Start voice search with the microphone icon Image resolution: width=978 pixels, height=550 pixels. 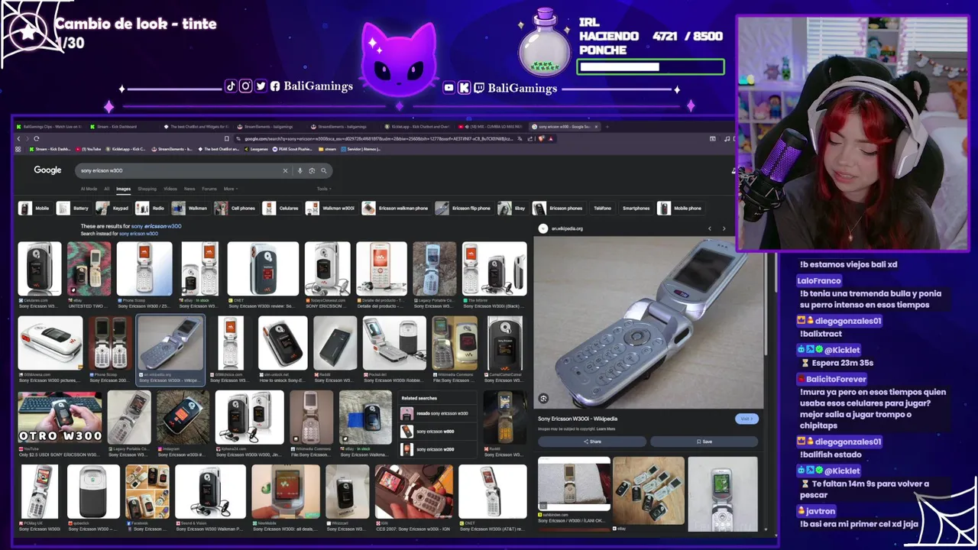(x=300, y=170)
